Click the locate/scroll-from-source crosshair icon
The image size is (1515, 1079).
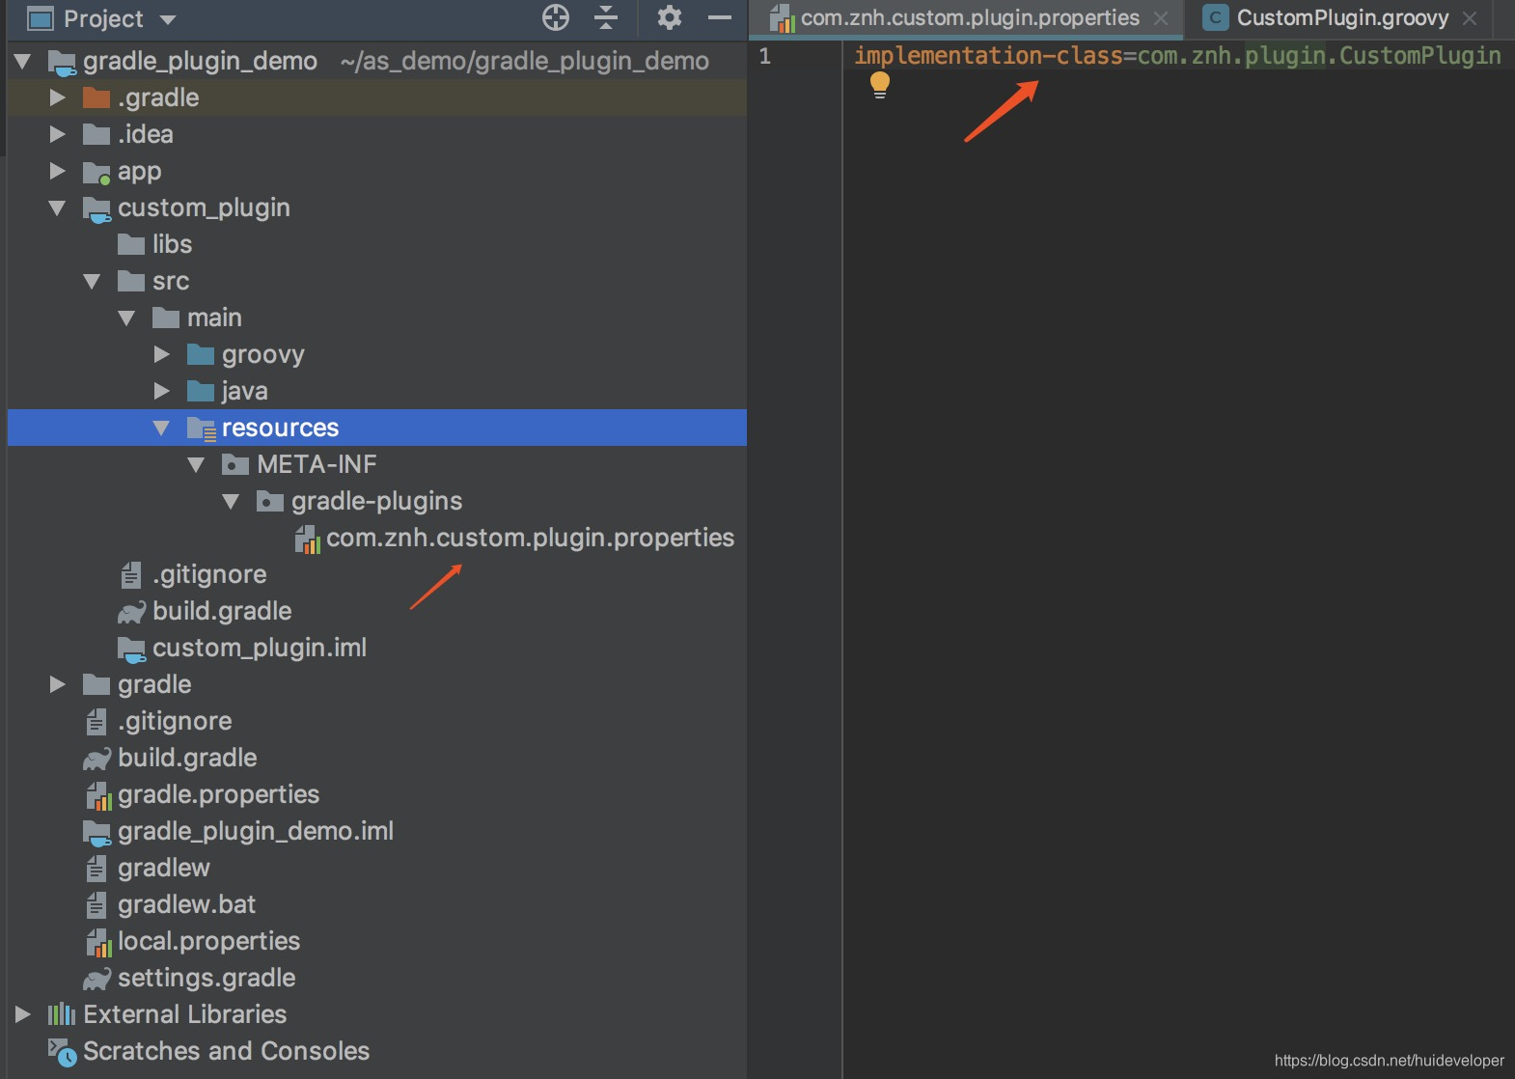pos(556,17)
